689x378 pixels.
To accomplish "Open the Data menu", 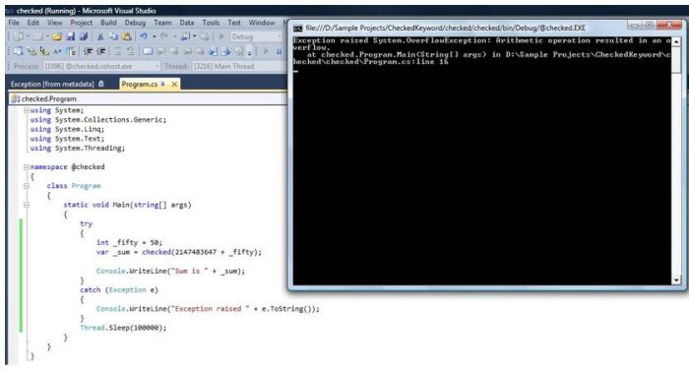I will point(187,23).
